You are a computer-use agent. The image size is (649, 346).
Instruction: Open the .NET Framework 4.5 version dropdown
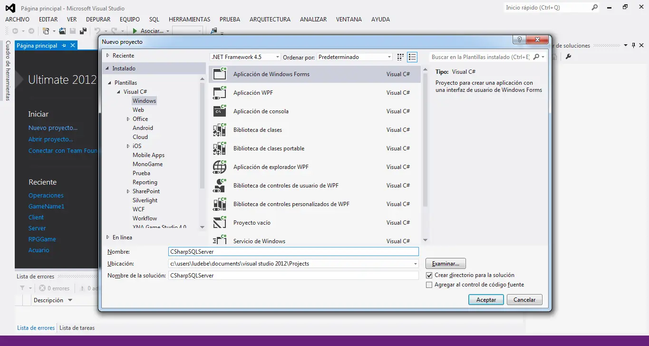[278, 57]
